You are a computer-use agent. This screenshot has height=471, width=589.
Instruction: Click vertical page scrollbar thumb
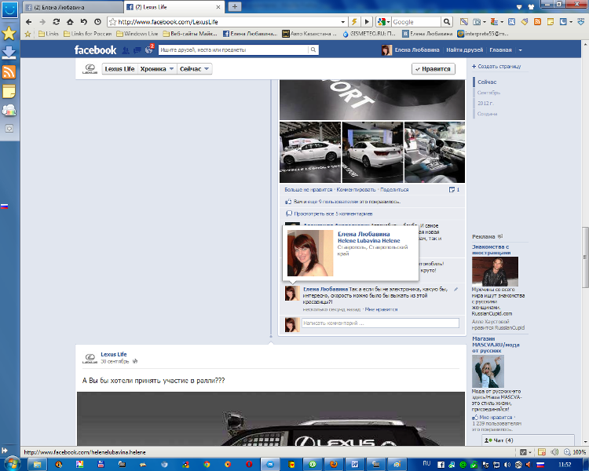click(585, 257)
